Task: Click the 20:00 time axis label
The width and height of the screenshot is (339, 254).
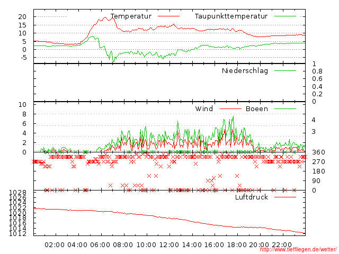Action: coord(259,245)
